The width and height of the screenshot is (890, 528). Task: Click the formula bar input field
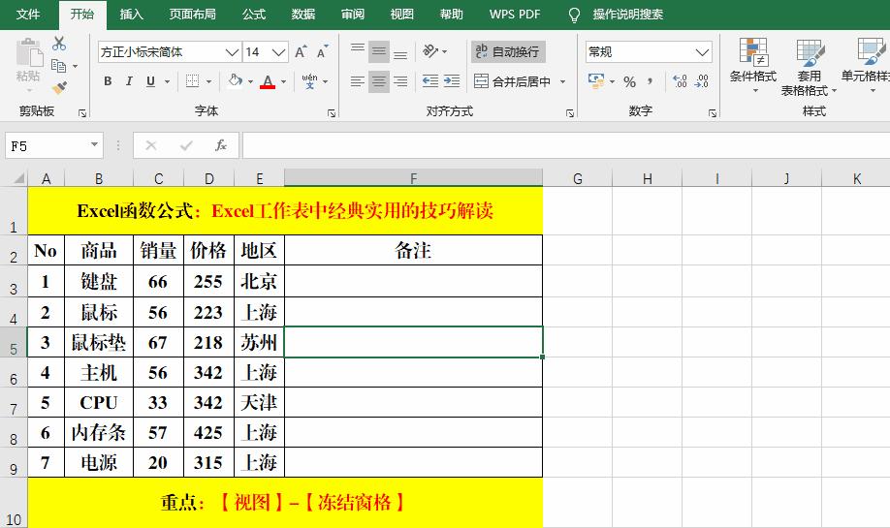point(565,145)
